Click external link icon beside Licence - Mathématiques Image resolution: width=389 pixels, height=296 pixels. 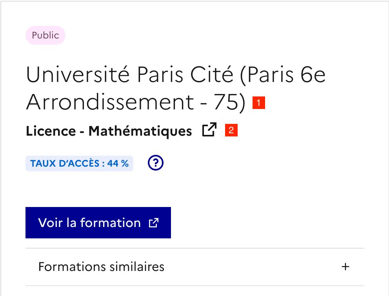coord(209,130)
